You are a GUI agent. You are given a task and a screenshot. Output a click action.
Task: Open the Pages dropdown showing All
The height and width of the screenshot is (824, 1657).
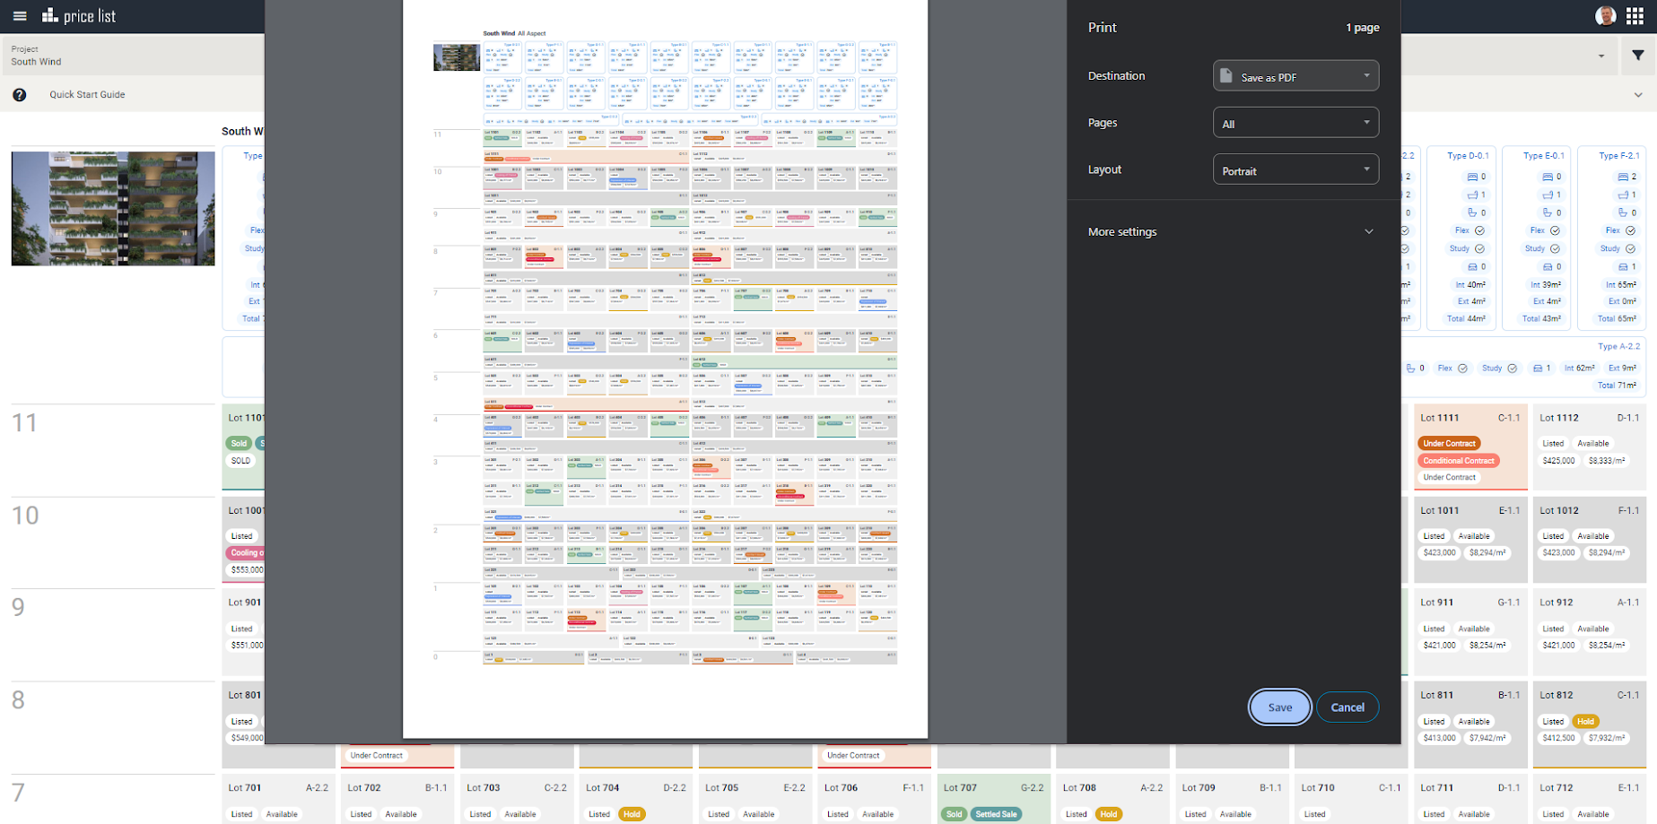(1295, 122)
